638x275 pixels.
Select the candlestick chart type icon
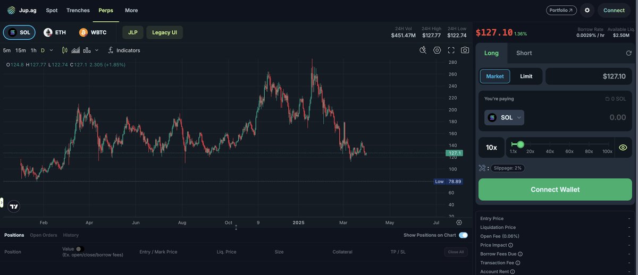(x=65, y=50)
